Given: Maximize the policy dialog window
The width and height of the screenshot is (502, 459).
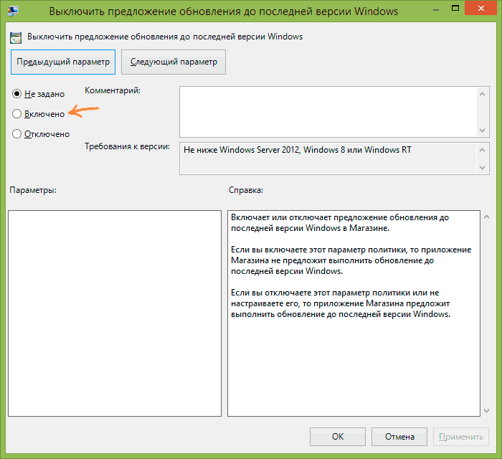Looking at the screenshot, I should 455,9.
